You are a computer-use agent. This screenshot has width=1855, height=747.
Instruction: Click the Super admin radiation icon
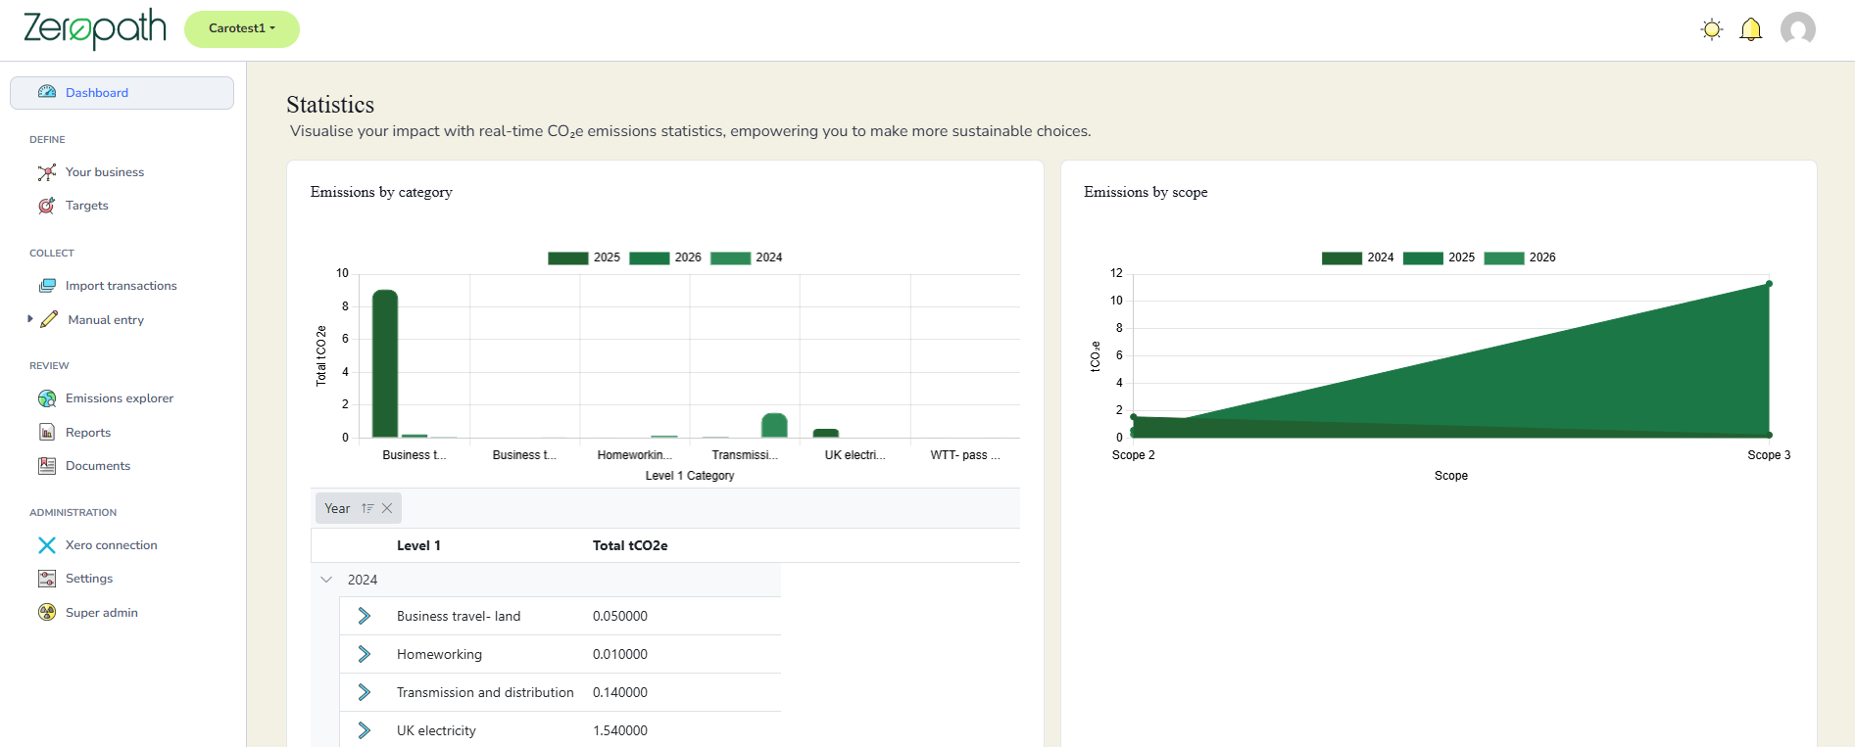tap(47, 612)
